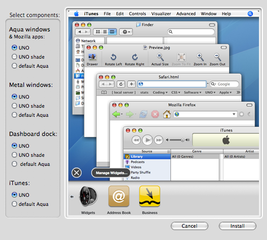This screenshot has height=240, width=267.
Task: Click Manage Widgets button
Action: pyautogui.click(x=112, y=173)
